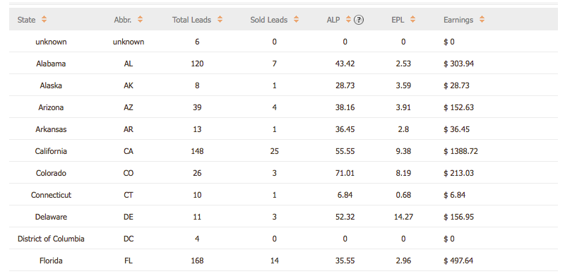
Task: Click the Sold Leads header text
Action: pos(269,20)
